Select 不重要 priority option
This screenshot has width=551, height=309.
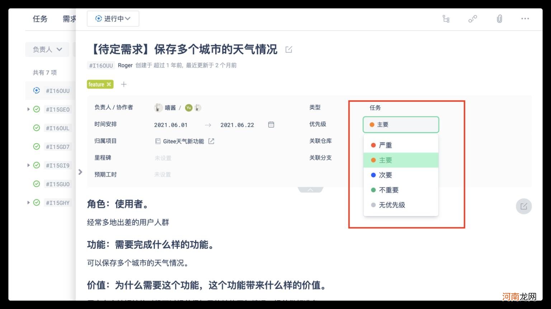(x=401, y=190)
